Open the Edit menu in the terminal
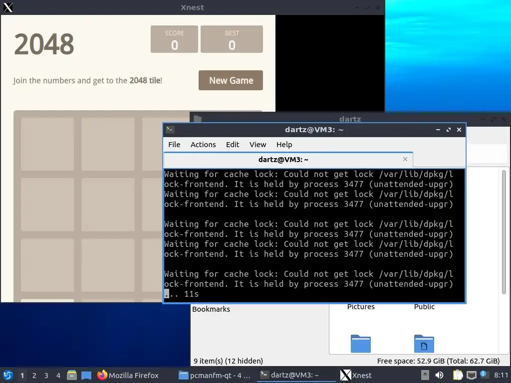This screenshot has height=383, width=511. 233,144
